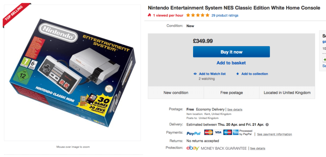
Task: Click the eBay logo in Protection row
Action: click(x=193, y=148)
